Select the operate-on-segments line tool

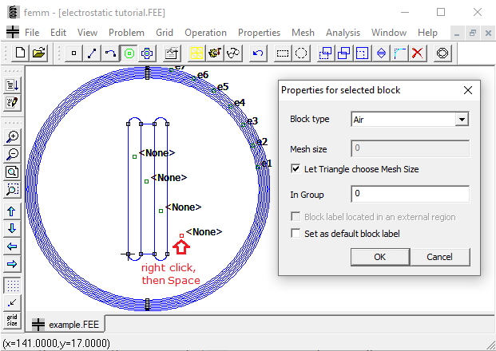(x=93, y=53)
